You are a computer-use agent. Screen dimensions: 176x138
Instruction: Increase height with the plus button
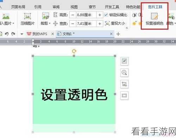click(100, 15)
